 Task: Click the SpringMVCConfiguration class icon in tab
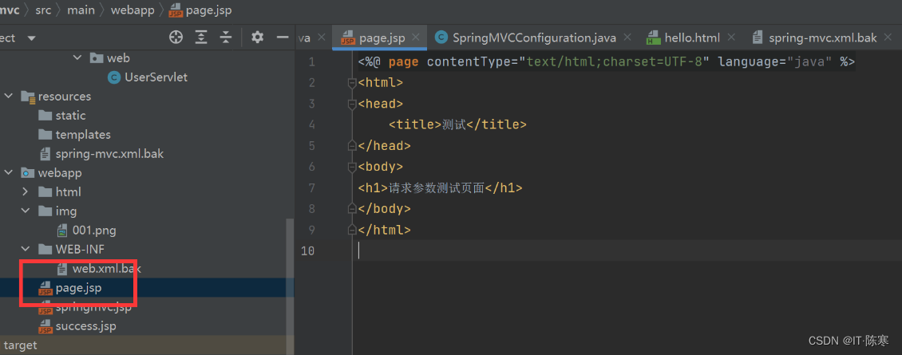point(441,38)
